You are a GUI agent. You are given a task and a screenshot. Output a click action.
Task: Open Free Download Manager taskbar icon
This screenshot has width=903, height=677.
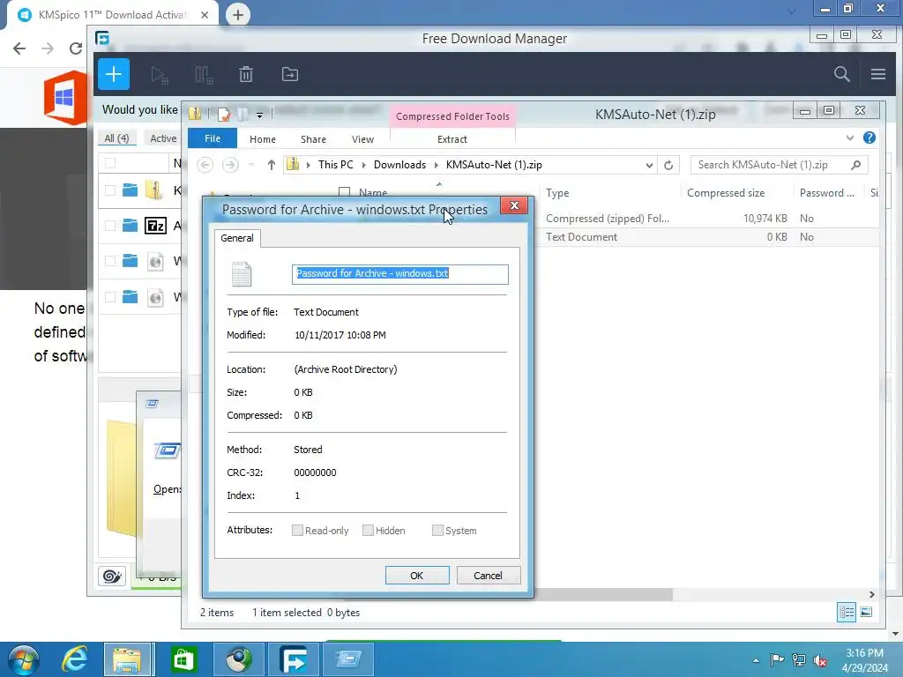coord(294,659)
